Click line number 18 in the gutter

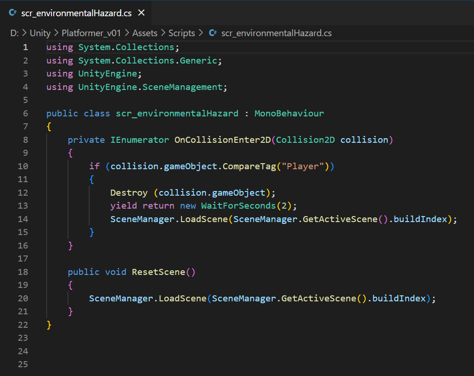[23, 272]
